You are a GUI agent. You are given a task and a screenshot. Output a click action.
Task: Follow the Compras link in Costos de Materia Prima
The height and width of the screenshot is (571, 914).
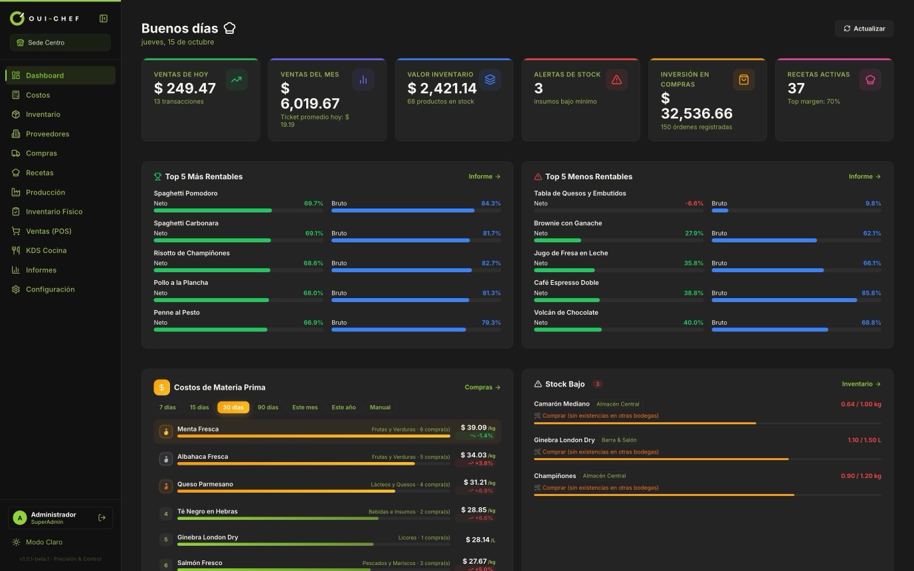click(x=483, y=387)
